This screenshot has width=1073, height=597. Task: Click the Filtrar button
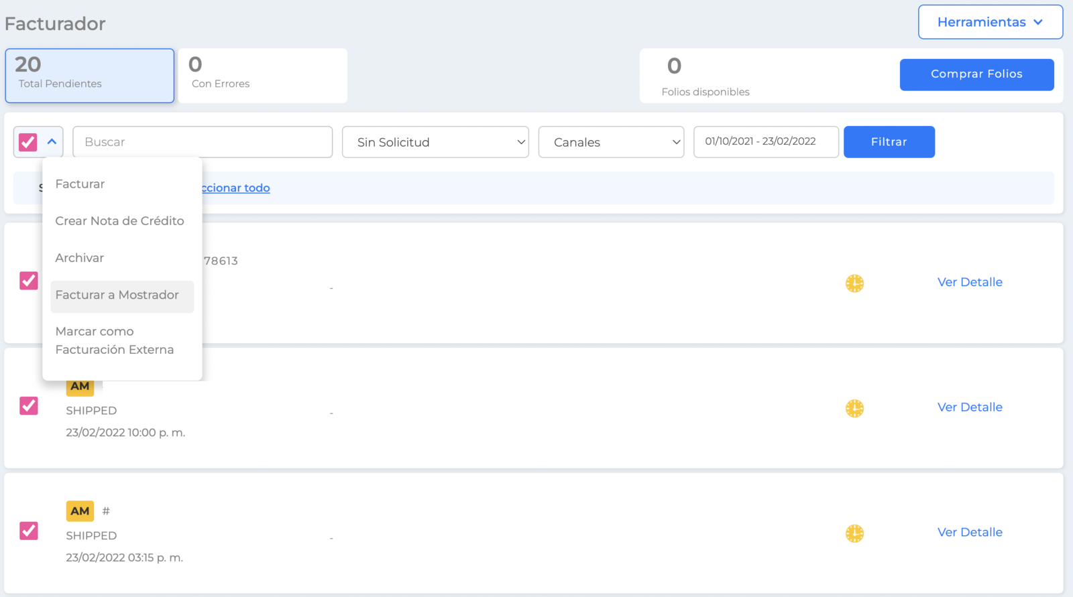click(889, 142)
